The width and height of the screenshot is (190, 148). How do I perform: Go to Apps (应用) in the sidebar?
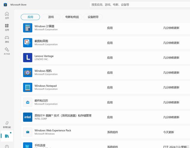pyautogui.click(x=7, y=27)
